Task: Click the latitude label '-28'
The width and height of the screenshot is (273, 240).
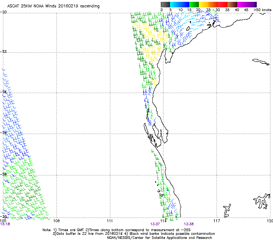Action: [3, 174]
